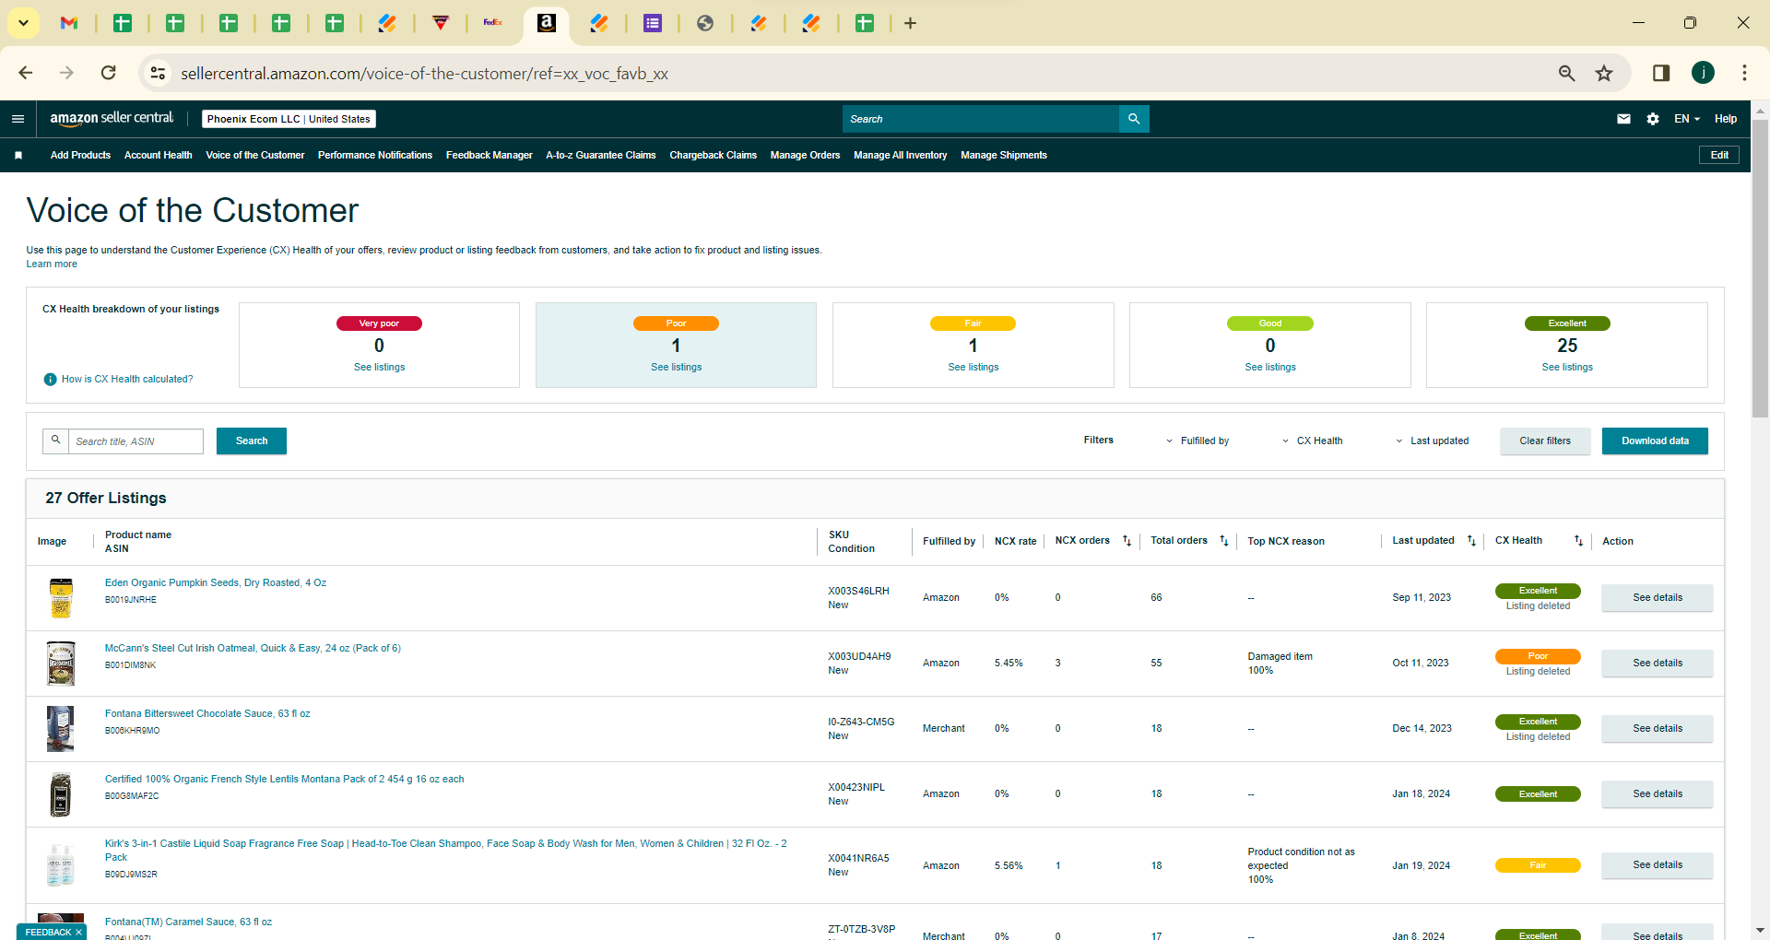Click the Eden Pumpkin Seeds product thumbnail
Image resolution: width=1770 pixels, height=940 pixels.
[61, 598]
